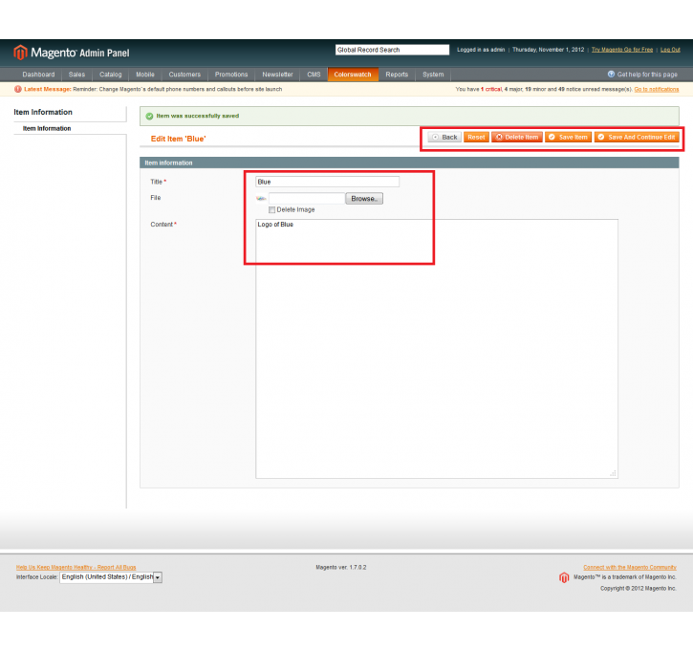The height and width of the screenshot is (650, 693).
Task: Click the help icon beside 'Get help for this page'
Action: tap(611, 75)
